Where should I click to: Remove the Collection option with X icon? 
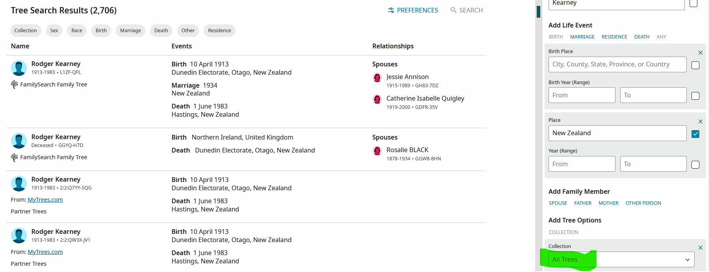[700, 248]
